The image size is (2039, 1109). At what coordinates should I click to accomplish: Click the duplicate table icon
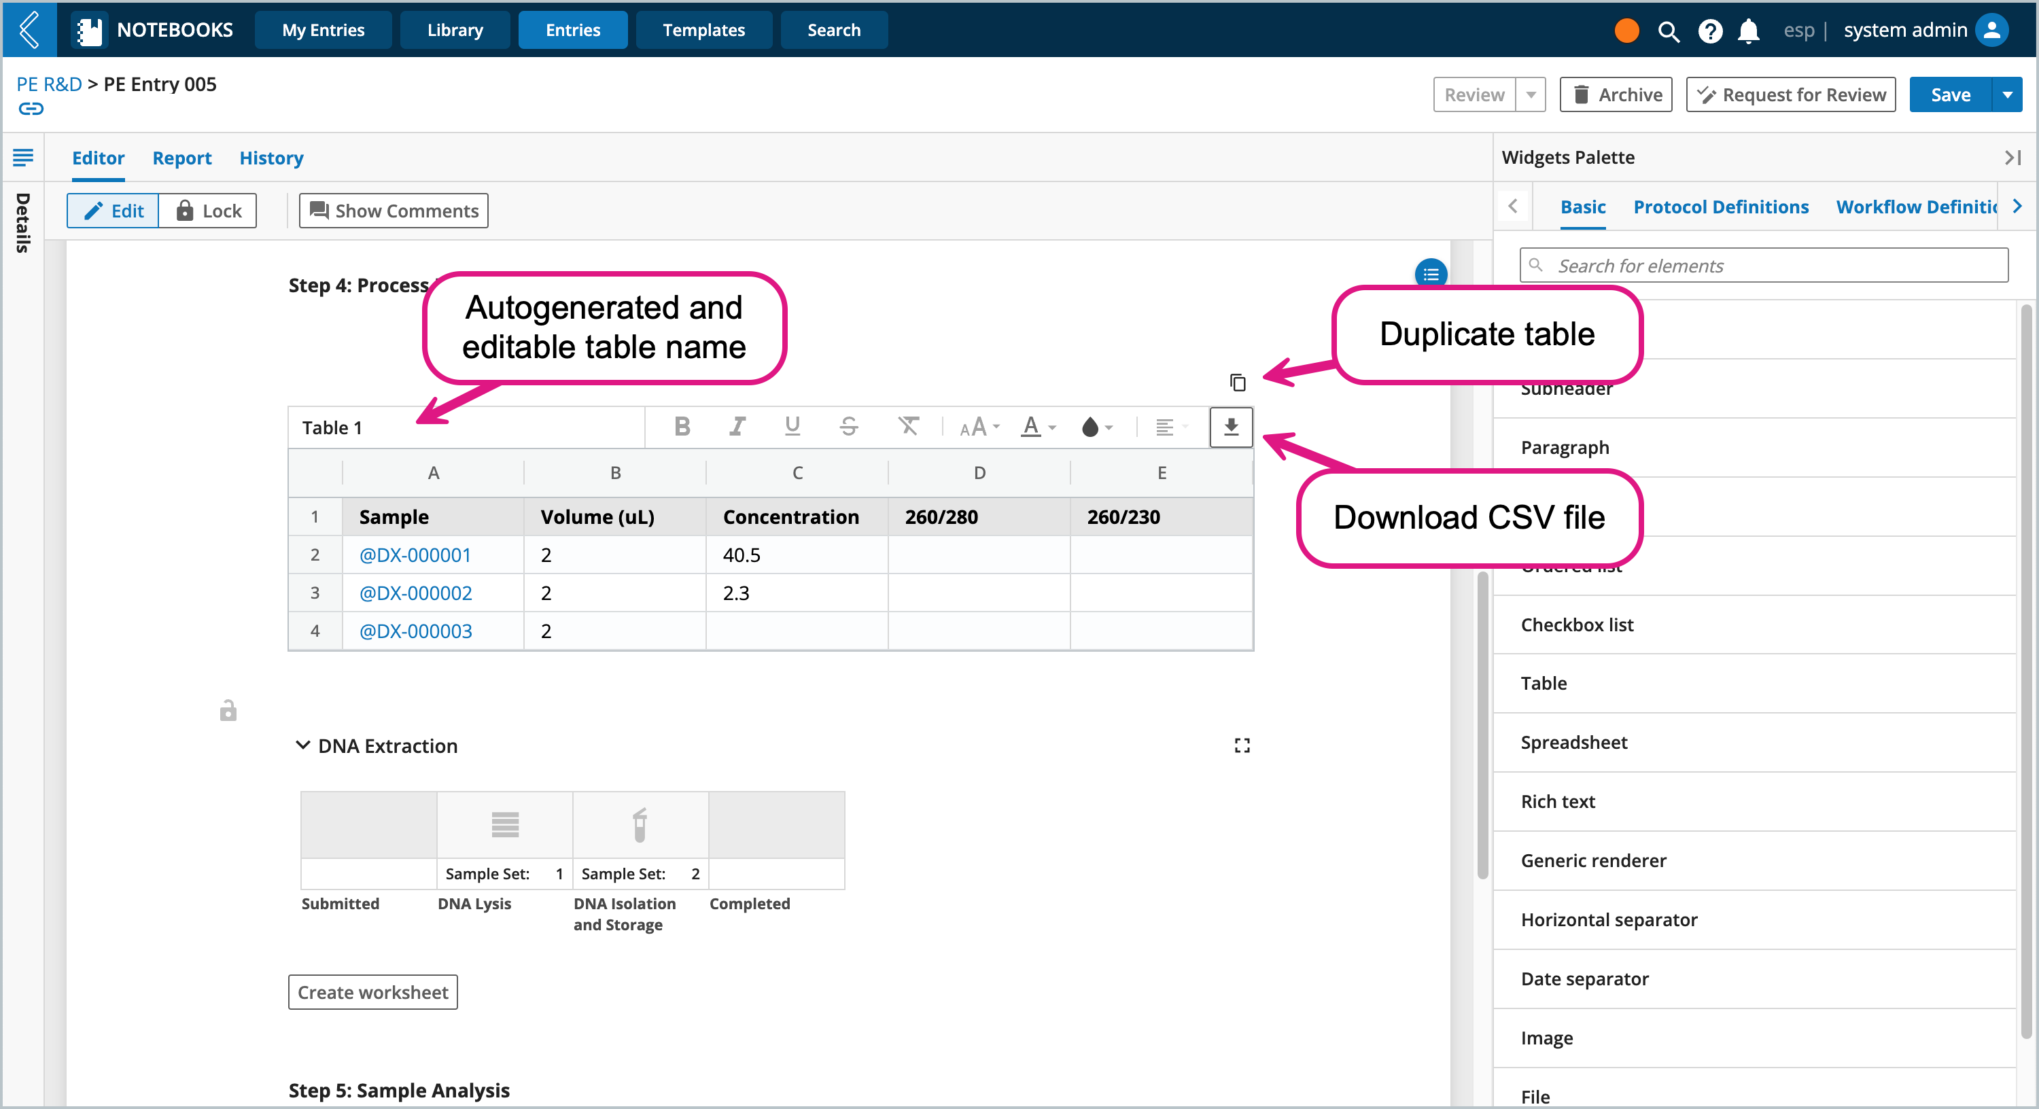(1237, 381)
